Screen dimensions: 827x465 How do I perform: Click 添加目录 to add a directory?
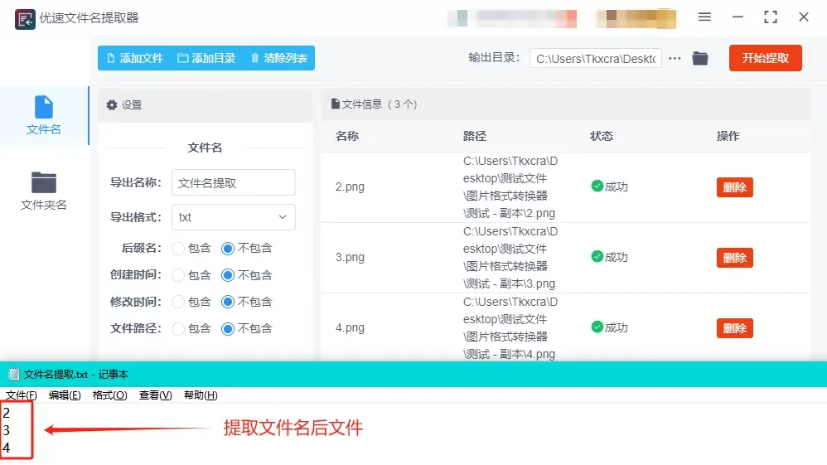(x=206, y=58)
